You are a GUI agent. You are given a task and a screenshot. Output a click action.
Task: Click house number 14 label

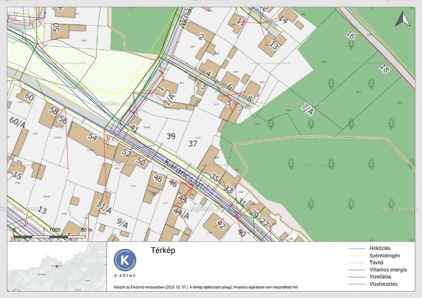pyautogui.click(x=283, y=18)
